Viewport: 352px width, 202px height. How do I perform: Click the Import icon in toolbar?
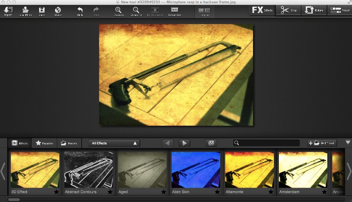(8, 11)
